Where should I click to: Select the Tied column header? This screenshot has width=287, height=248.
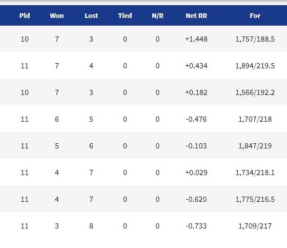pyautogui.click(x=125, y=16)
